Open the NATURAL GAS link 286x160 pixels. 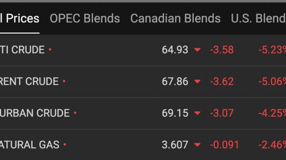[x=30, y=145]
